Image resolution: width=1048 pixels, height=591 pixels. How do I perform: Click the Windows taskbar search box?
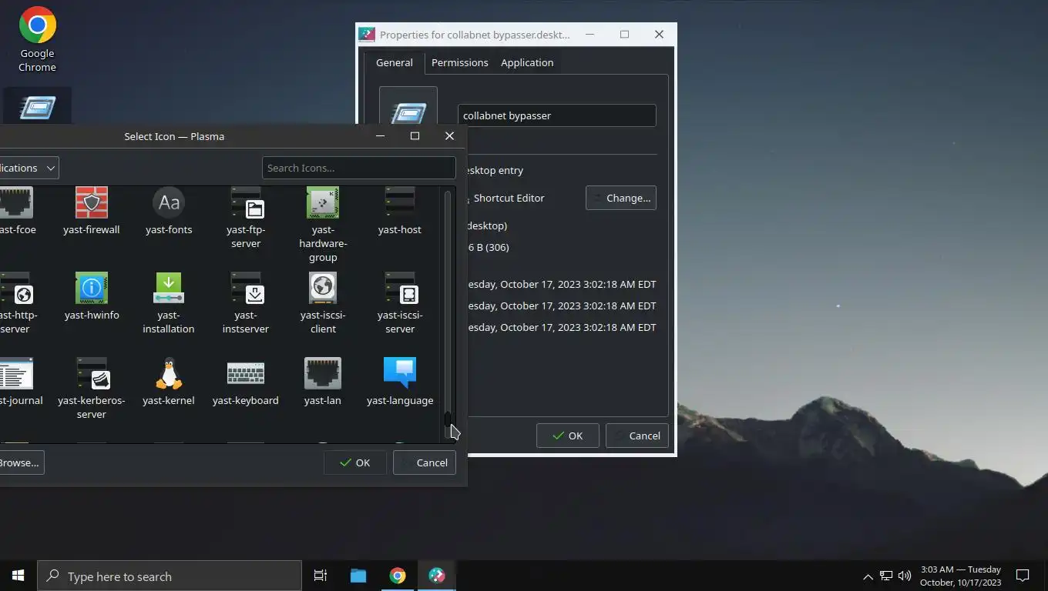170,576
